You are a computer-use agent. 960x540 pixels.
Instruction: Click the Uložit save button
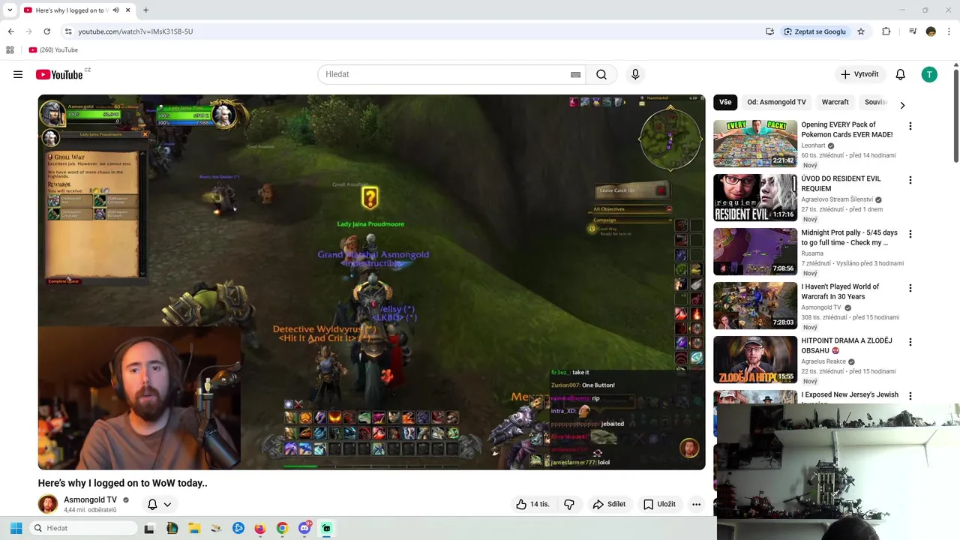click(659, 504)
